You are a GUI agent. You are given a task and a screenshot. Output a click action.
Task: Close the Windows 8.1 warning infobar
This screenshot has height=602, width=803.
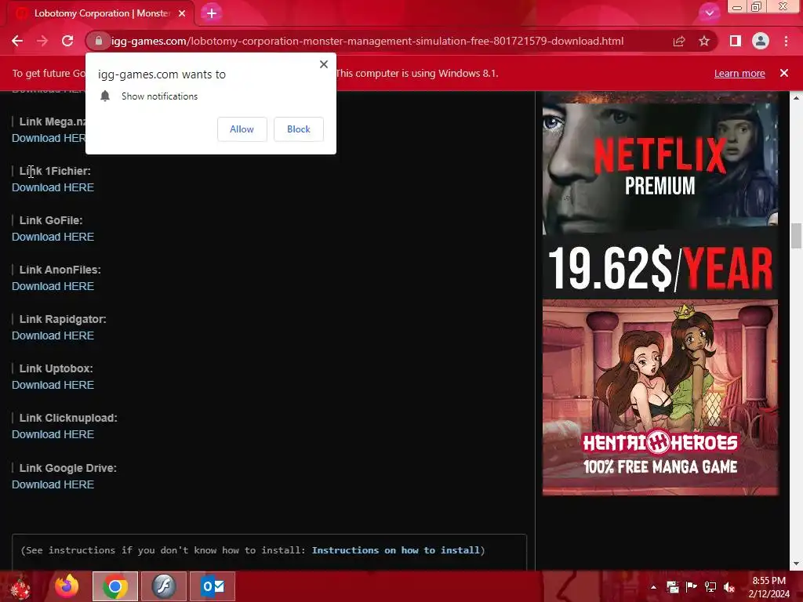pos(784,73)
